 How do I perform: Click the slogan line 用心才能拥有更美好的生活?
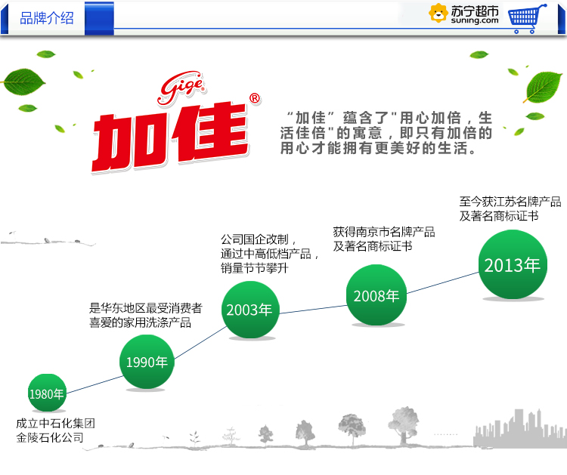point(378,148)
